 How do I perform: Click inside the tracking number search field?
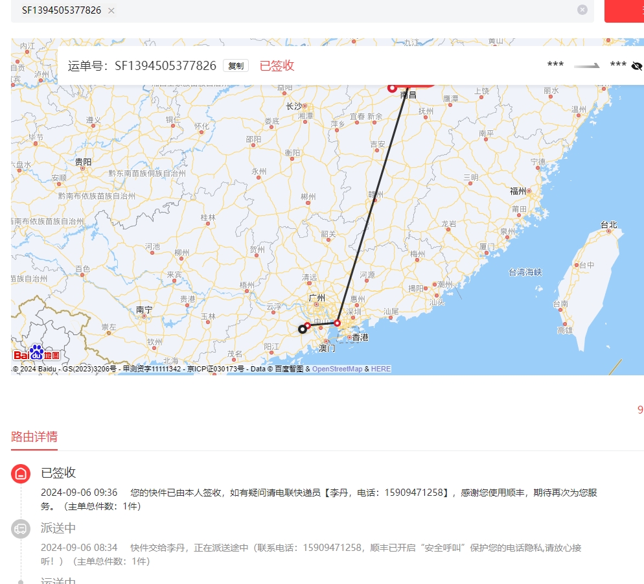[x=303, y=10]
